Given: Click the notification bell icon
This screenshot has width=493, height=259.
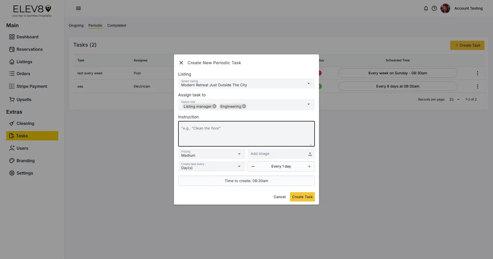Looking at the screenshot, I should click(x=426, y=8).
